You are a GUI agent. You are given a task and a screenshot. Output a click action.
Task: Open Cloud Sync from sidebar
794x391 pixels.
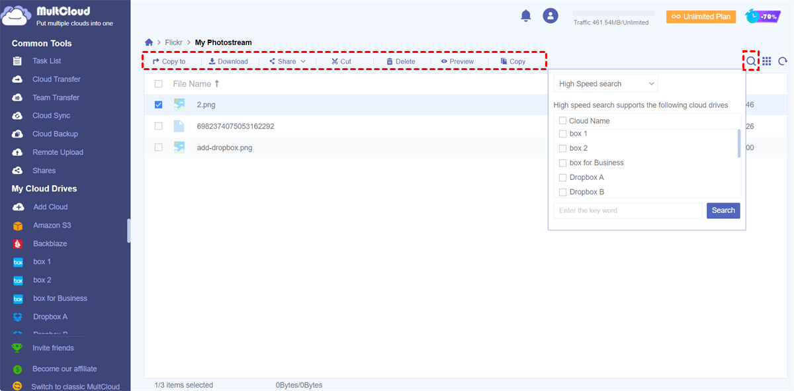tap(51, 116)
